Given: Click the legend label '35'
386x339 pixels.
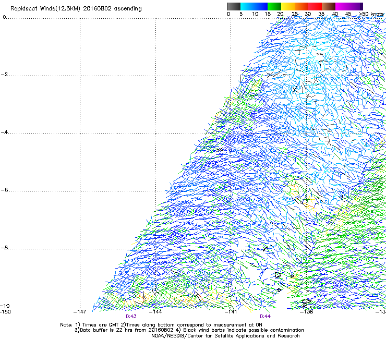Looking at the screenshot, I should coord(321,14).
